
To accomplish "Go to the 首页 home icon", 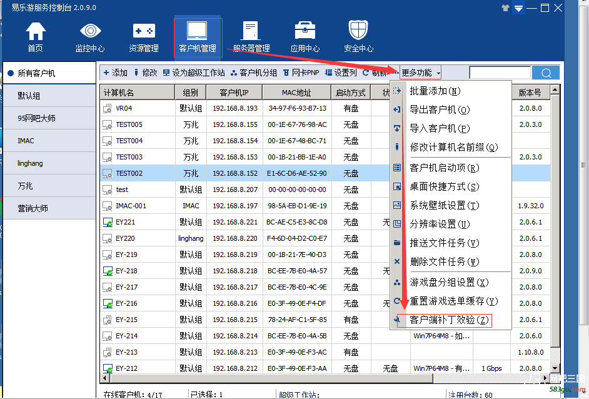I will click(x=36, y=31).
